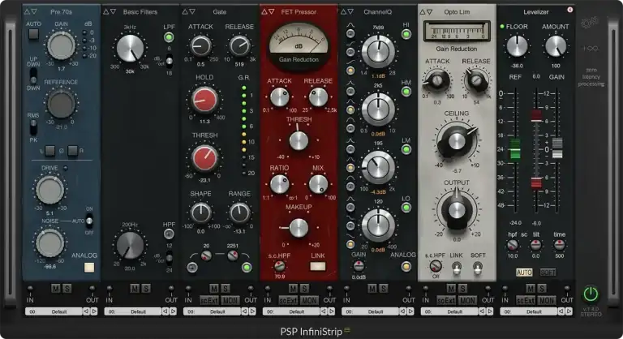Click the DRIVE knob in Pre 70s
The width and height of the screenshot is (623, 339).
click(x=49, y=191)
